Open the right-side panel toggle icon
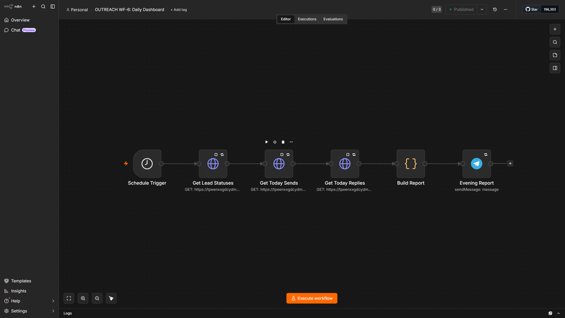 pos(555,68)
